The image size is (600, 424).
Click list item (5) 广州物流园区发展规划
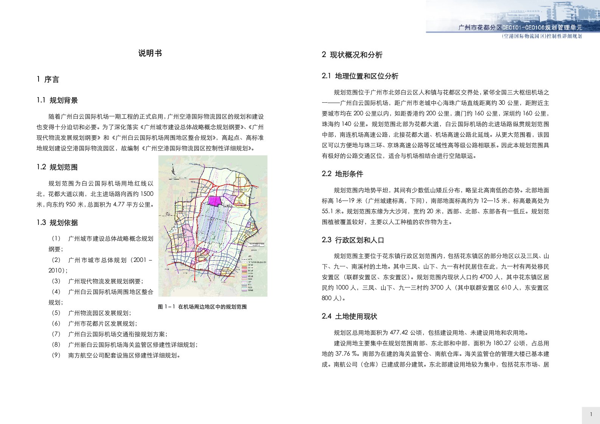91,313
